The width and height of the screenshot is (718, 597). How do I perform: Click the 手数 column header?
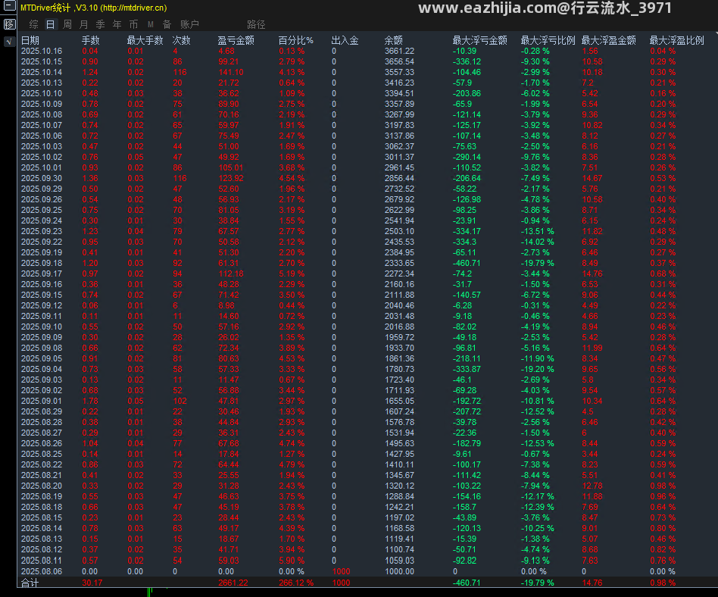91,40
